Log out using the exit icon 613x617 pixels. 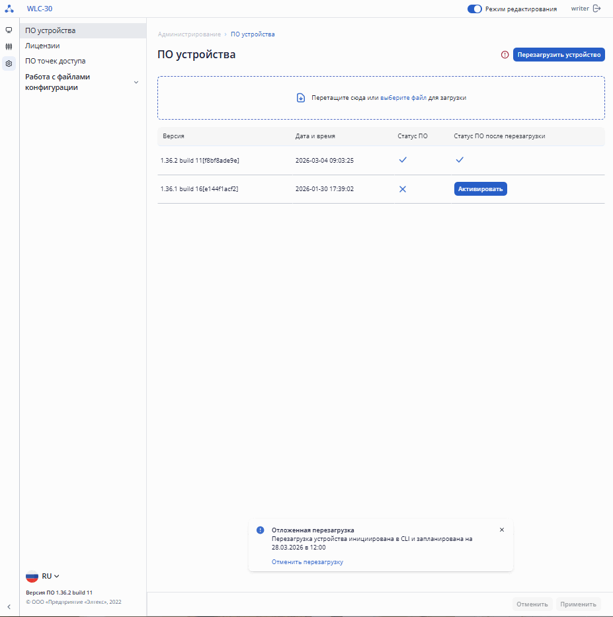[x=597, y=9]
